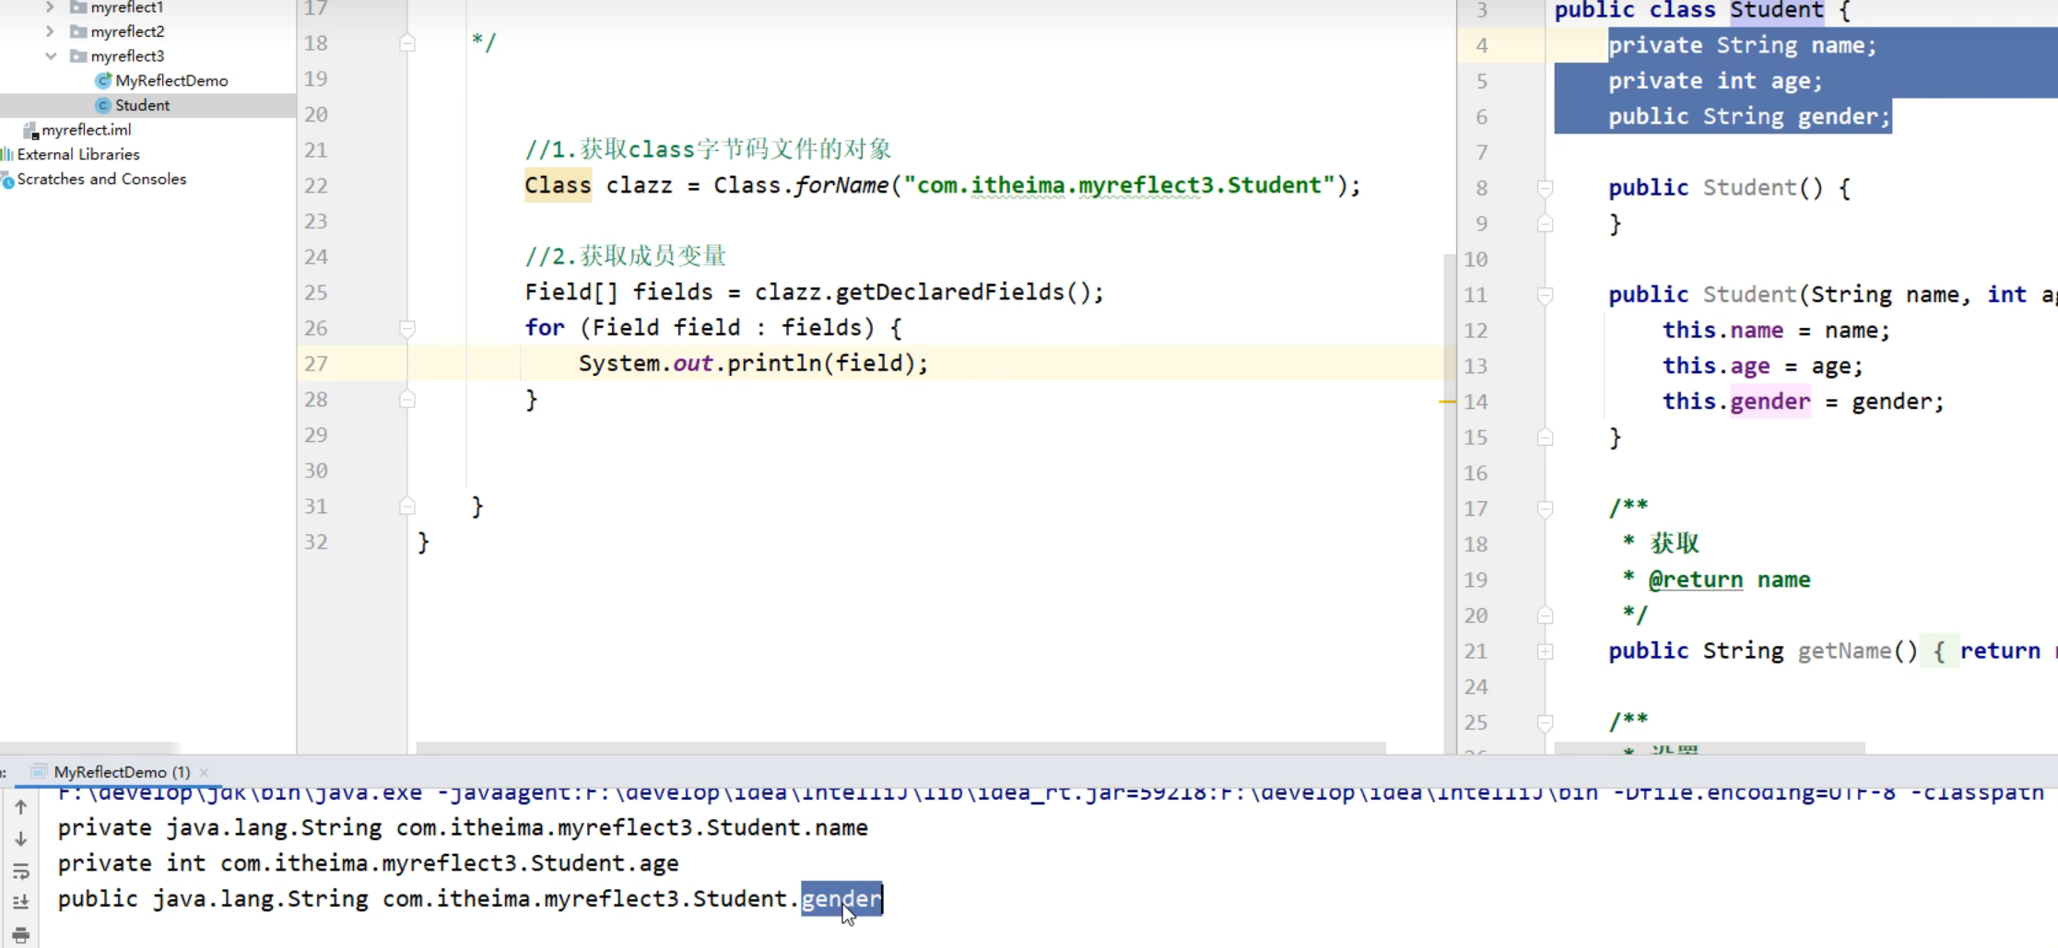The width and height of the screenshot is (2058, 948).
Task: Click Scratches and Consoles node
Action: click(101, 179)
